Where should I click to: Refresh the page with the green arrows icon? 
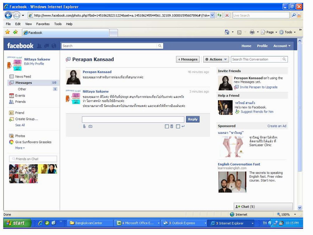(x=219, y=15)
